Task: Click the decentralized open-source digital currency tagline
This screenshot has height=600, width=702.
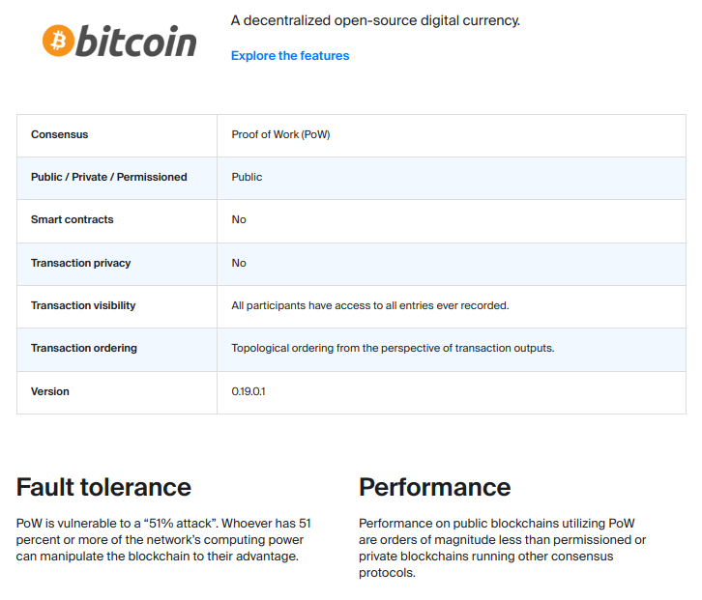Action: pos(375,20)
